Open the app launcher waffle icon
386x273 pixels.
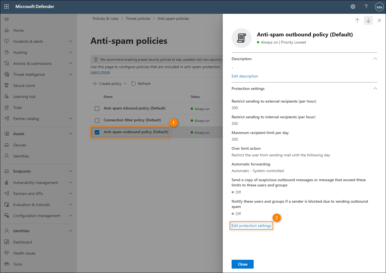[x=7, y=7]
